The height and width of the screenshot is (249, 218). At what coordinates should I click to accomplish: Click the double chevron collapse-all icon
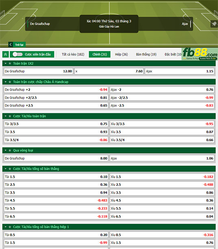[6, 55]
